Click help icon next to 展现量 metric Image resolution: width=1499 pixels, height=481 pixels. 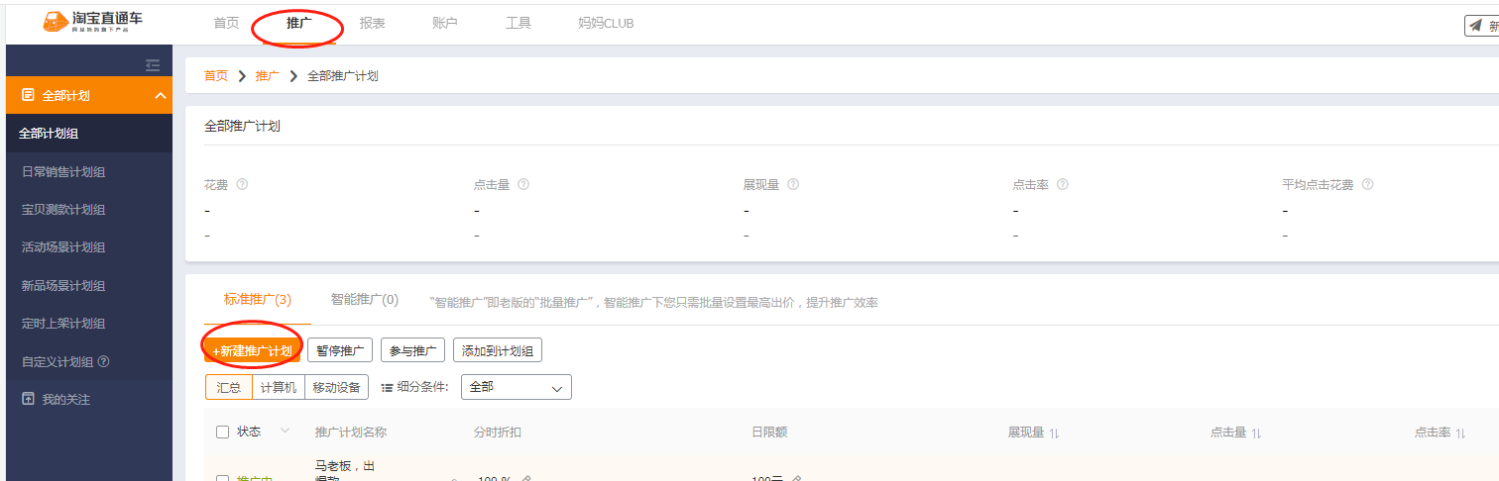click(793, 184)
